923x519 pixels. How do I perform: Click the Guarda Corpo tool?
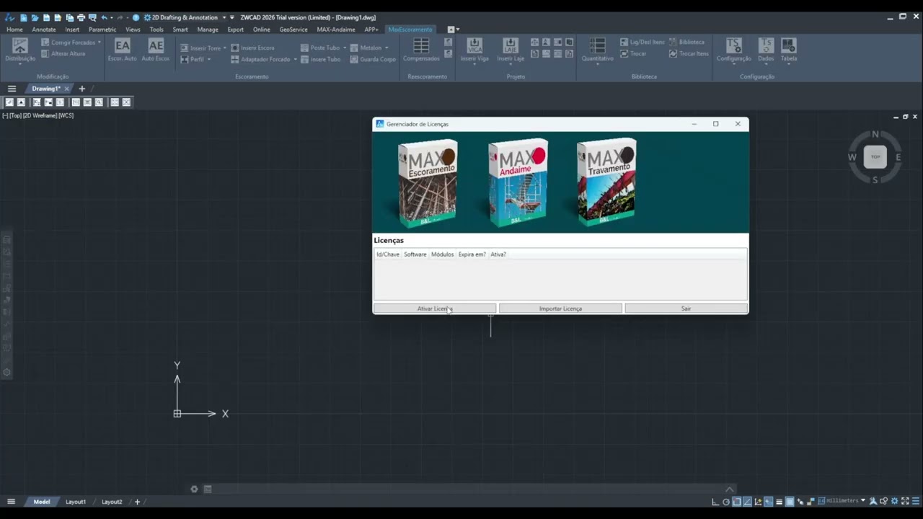373,59
